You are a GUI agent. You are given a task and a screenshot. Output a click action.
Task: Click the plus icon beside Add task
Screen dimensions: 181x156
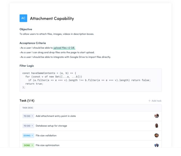(149, 101)
